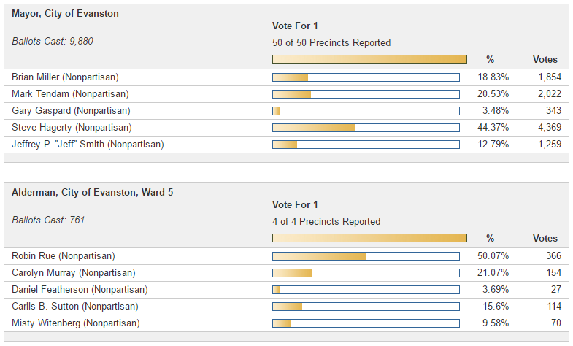Viewport: 573px width, 346px height.
Task: Click Steve Hagerty's vote percentage bar
Action: click(x=366, y=128)
